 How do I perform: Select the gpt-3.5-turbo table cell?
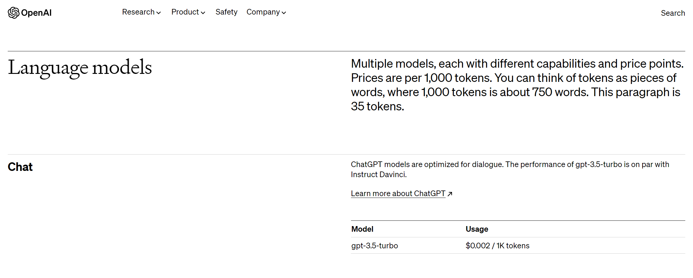coord(374,246)
